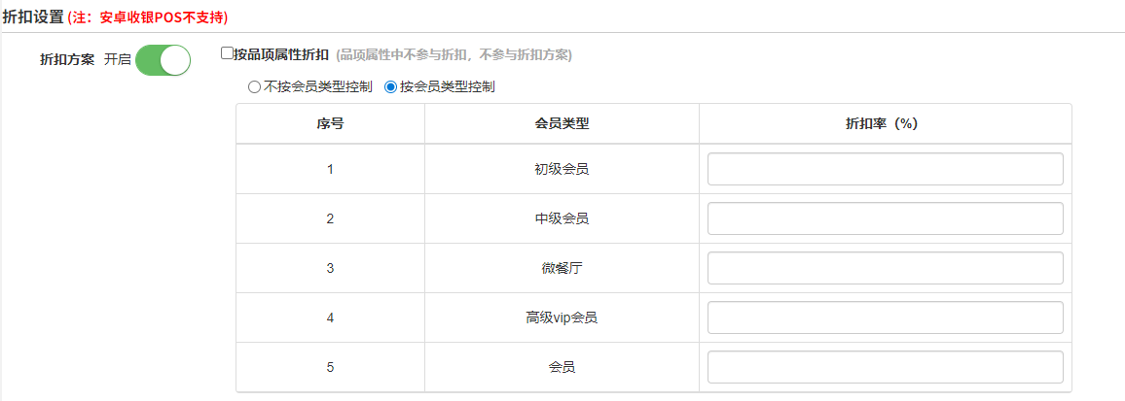Toggle the 折扣方案 switch off
The image size is (1125, 401).
163,59
